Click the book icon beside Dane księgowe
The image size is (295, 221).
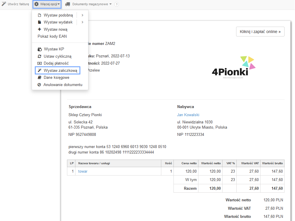(x=39, y=77)
